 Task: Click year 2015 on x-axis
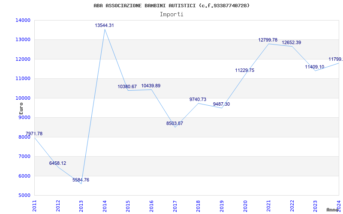[128, 206]
